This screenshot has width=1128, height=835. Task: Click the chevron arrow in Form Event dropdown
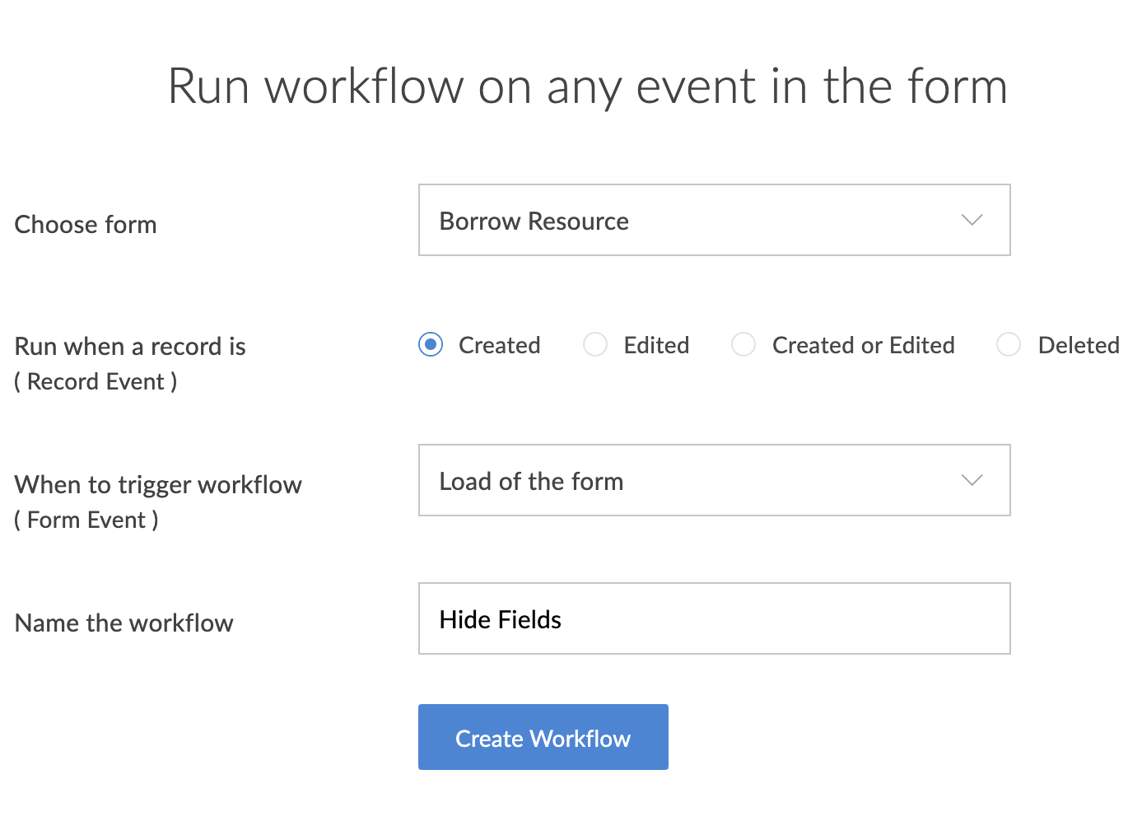click(x=972, y=481)
